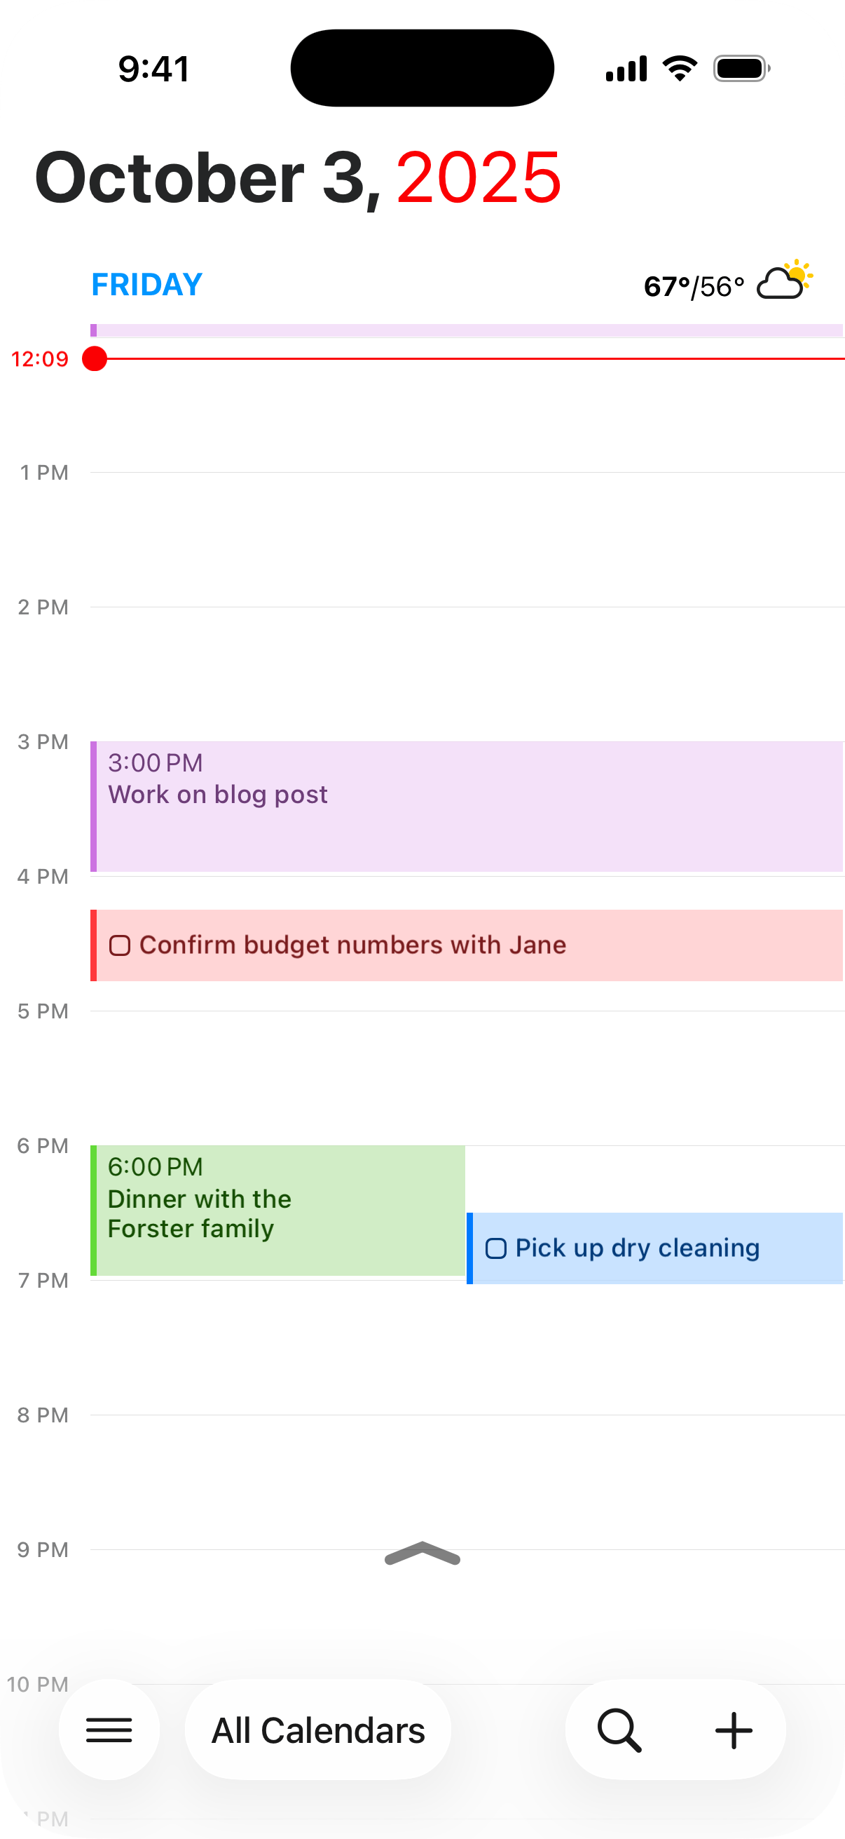Tap the partly cloudy weather icon
The width and height of the screenshot is (845, 1839).
tap(784, 281)
